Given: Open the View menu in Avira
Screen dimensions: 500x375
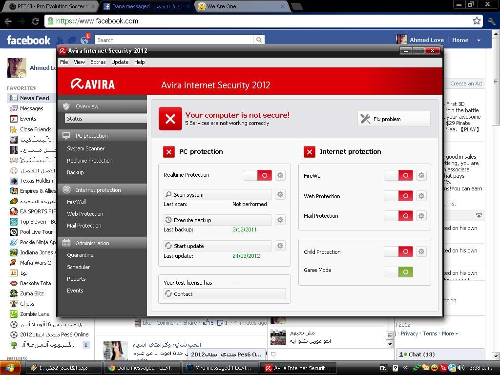Looking at the screenshot, I should (79, 62).
